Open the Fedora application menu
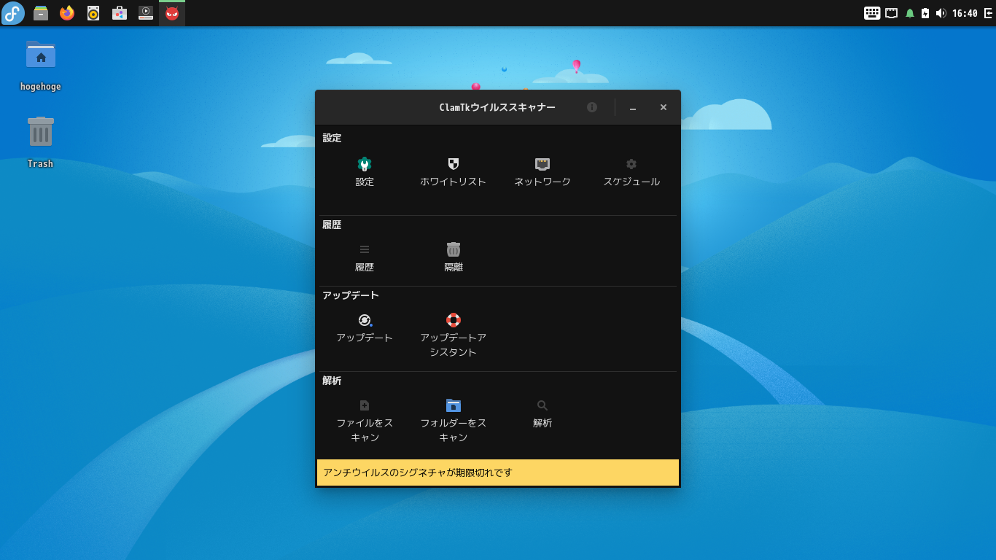 click(x=13, y=13)
